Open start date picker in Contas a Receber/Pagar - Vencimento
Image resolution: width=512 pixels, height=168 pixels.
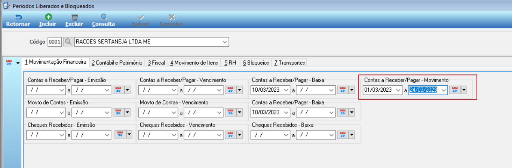click(x=174, y=90)
